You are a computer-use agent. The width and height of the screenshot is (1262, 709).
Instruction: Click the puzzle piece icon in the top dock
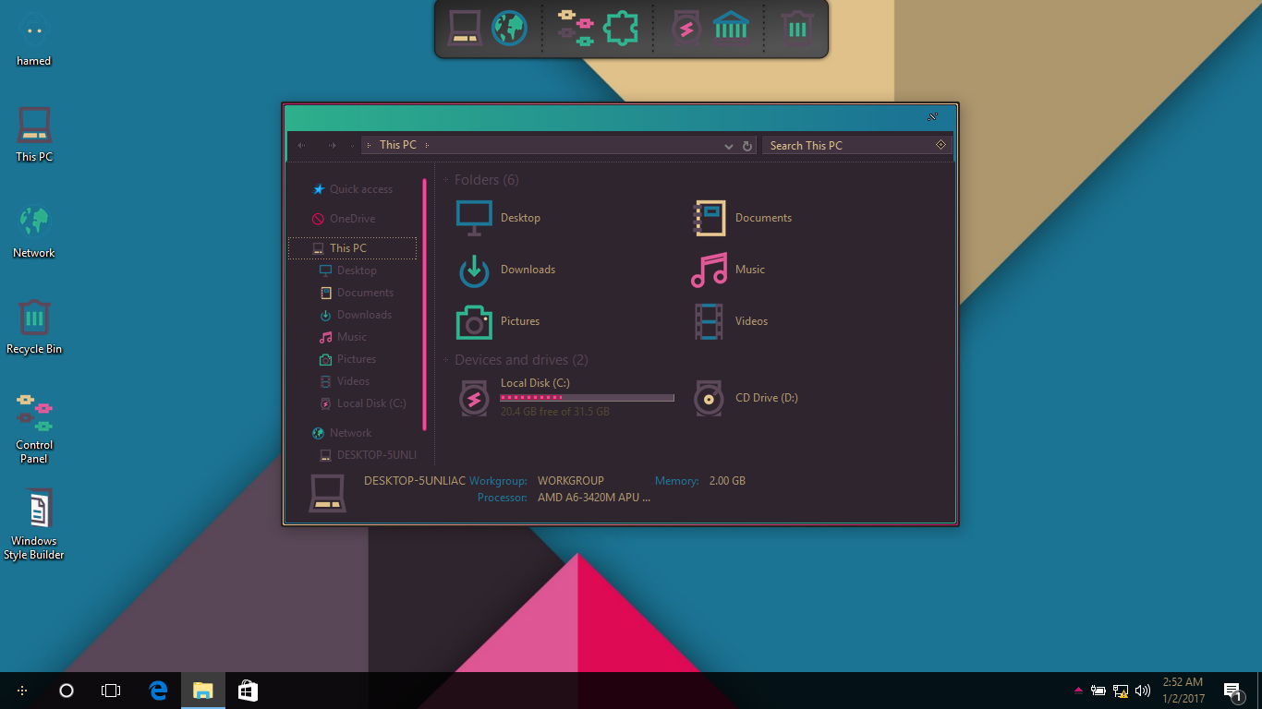pos(621,29)
